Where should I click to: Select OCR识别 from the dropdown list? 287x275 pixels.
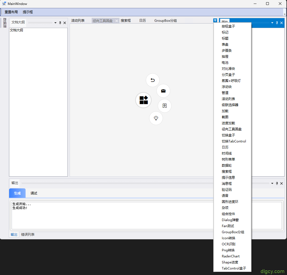pyautogui.click(x=228, y=244)
